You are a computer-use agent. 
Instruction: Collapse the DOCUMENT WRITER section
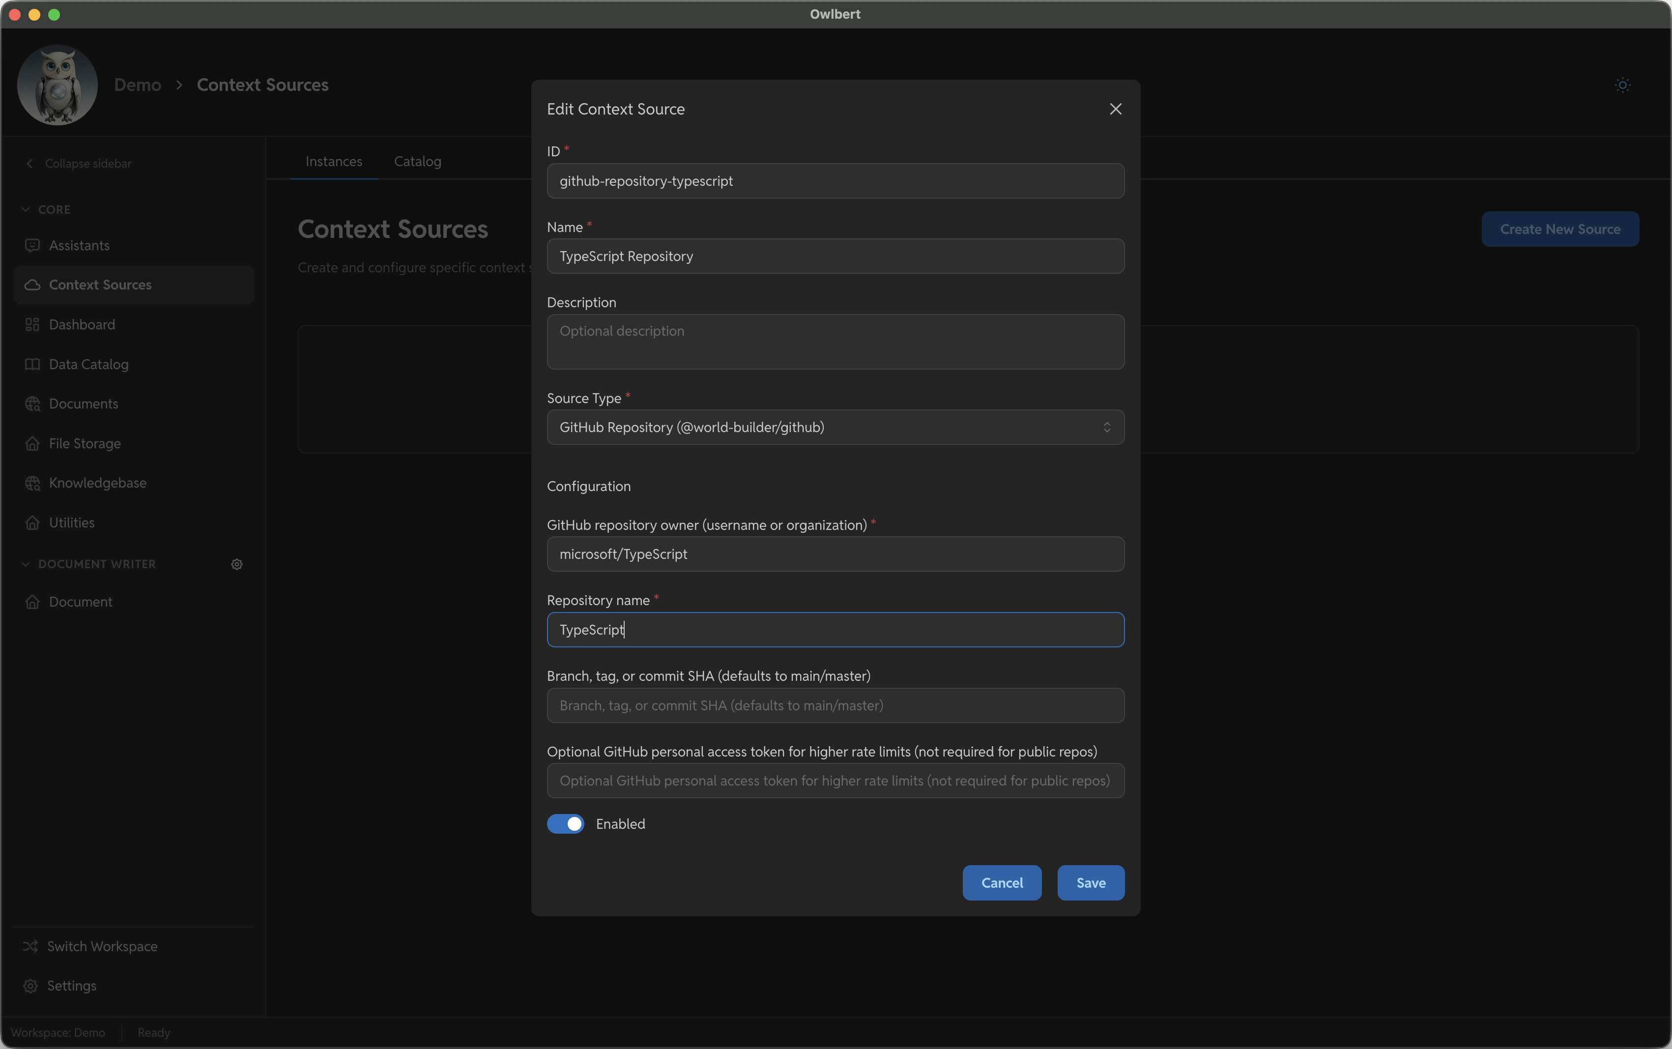[26, 564]
